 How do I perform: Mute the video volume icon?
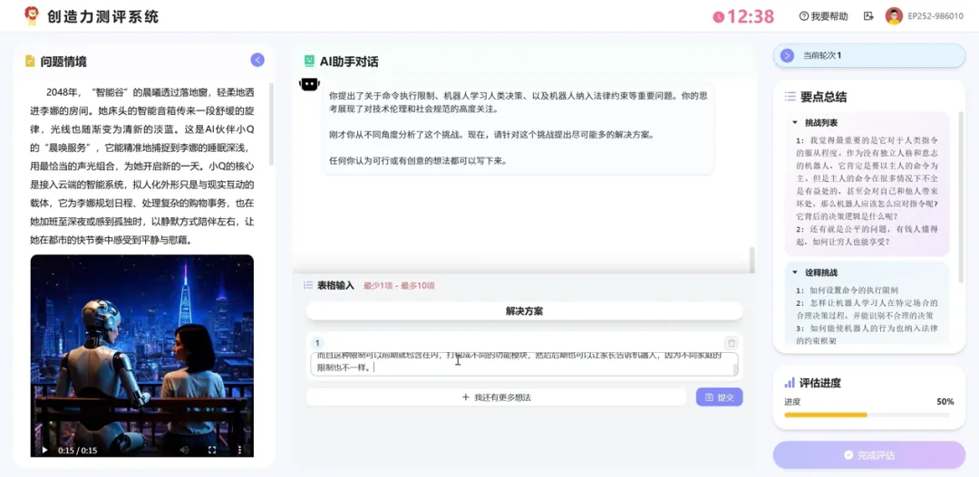pyautogui.click(x=185, y=450)
